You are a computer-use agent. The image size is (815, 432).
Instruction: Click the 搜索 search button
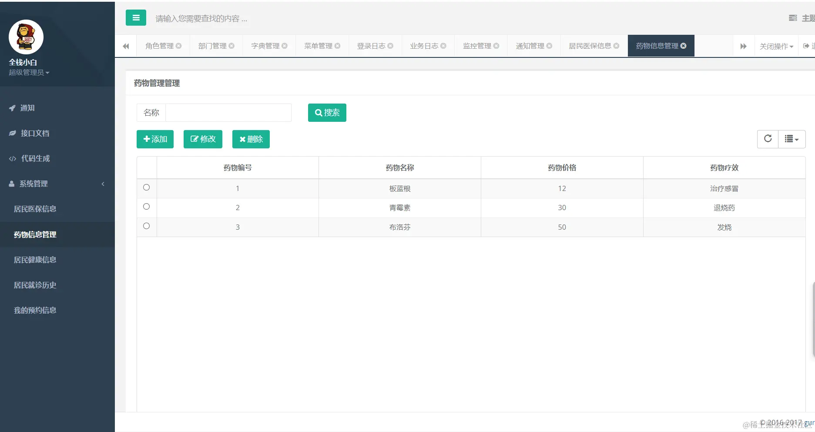[x=327, y=113]
